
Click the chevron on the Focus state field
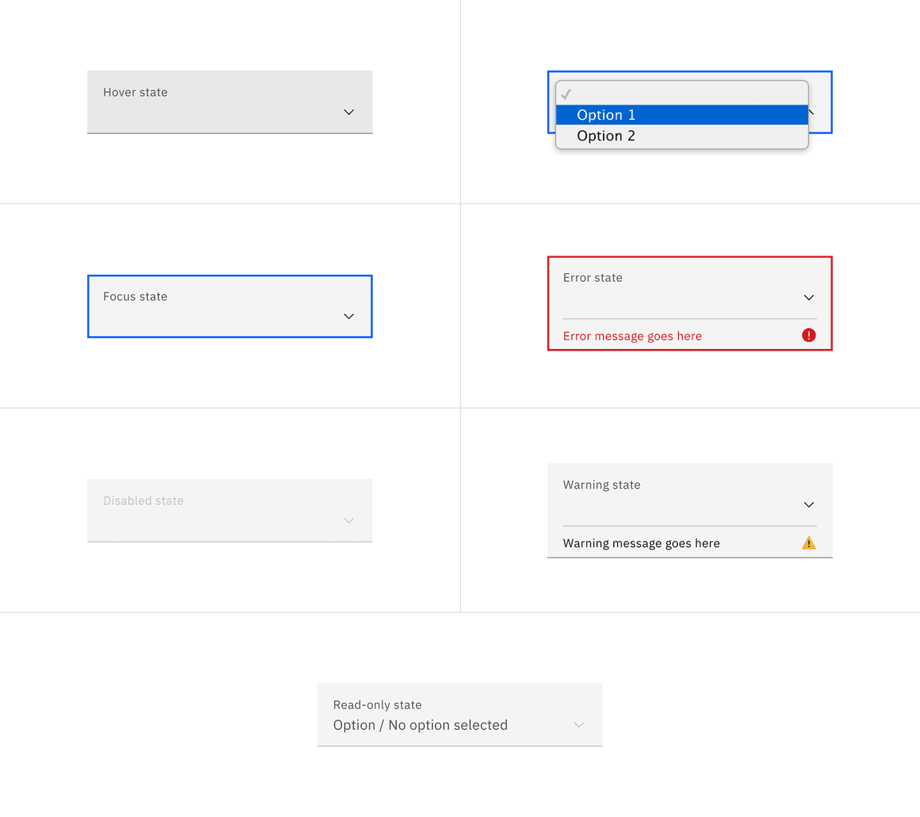click(348, 316)
